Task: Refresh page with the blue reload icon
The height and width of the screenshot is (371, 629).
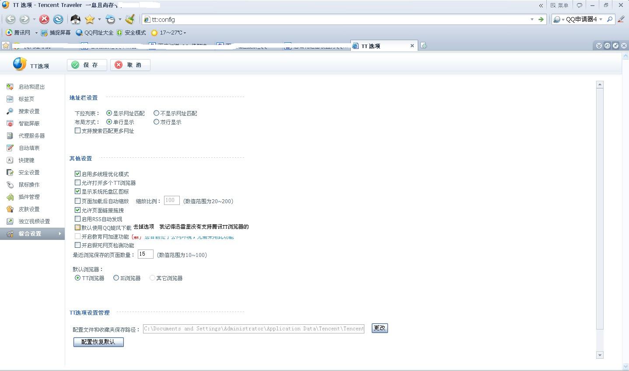Action: click(x=58, y=19)
